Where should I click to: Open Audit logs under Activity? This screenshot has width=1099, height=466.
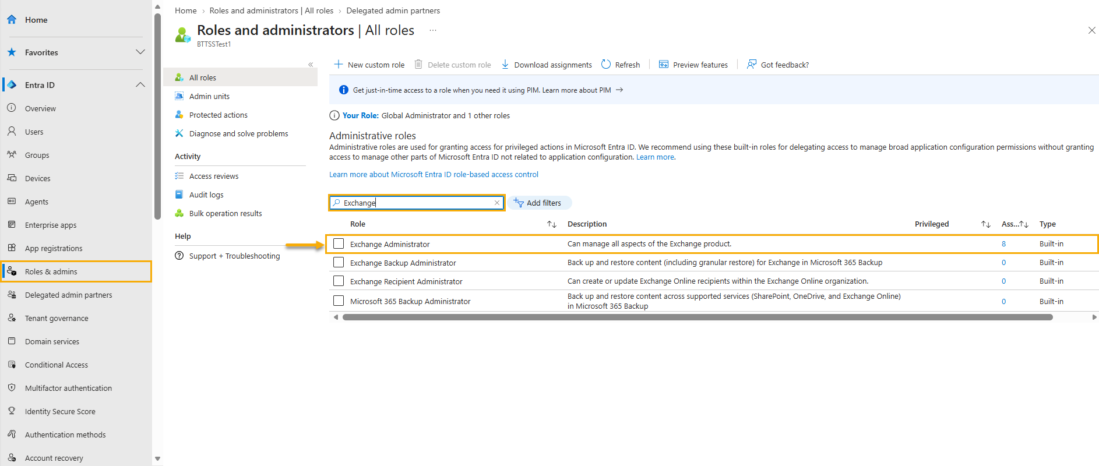tap(206, 195)
